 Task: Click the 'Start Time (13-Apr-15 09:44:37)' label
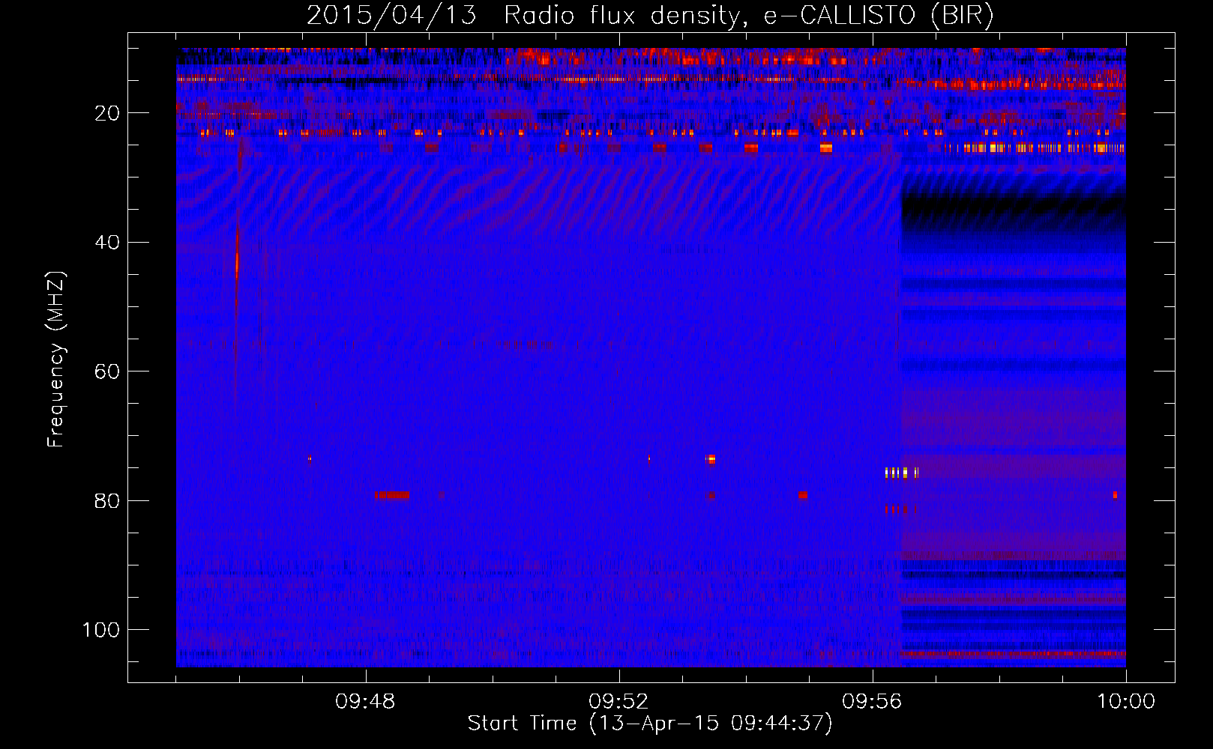pos(650,724)
